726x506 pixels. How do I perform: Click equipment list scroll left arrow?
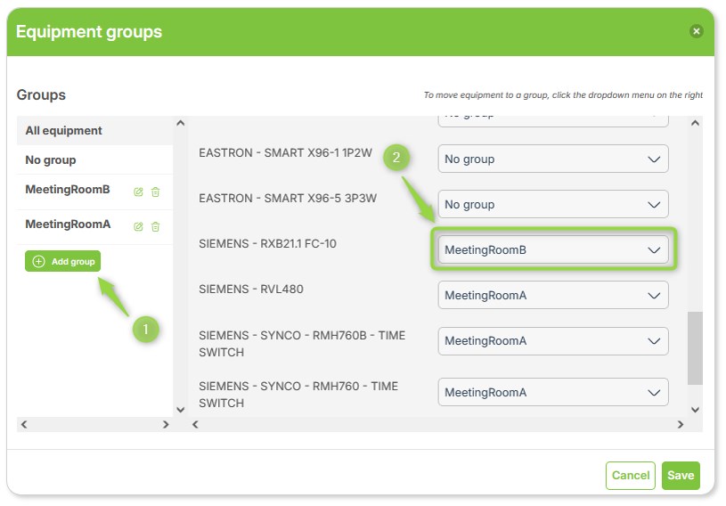pos(195,424)
